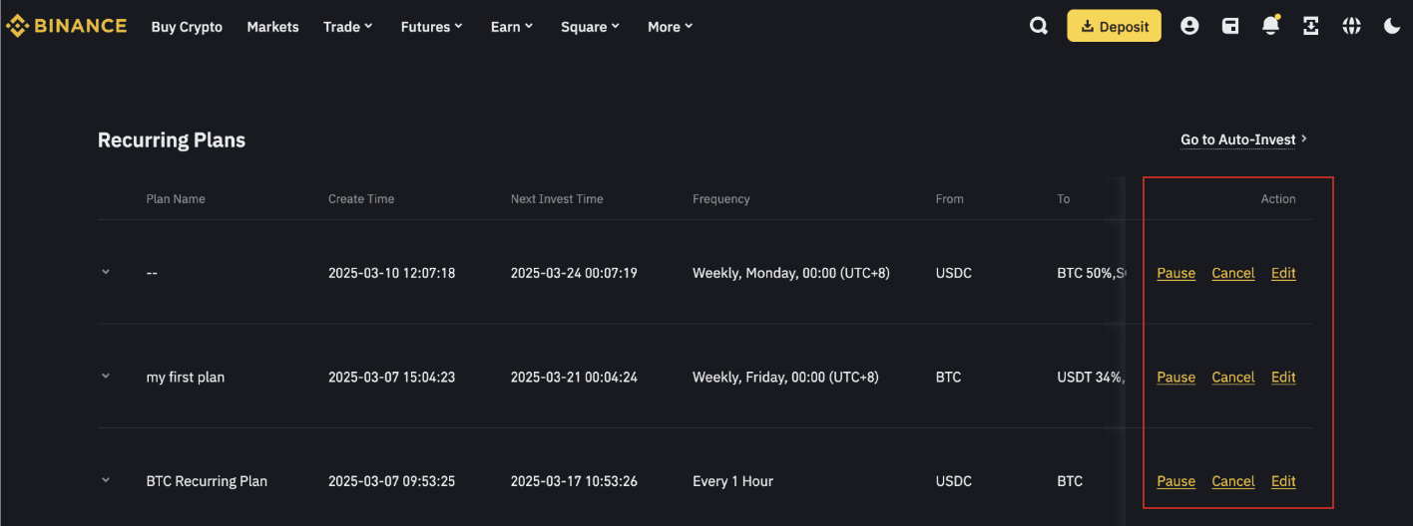The height and width of the screenshot is (526, 1413).
Task: Open the language globe icon
Action: (1351, 26)
